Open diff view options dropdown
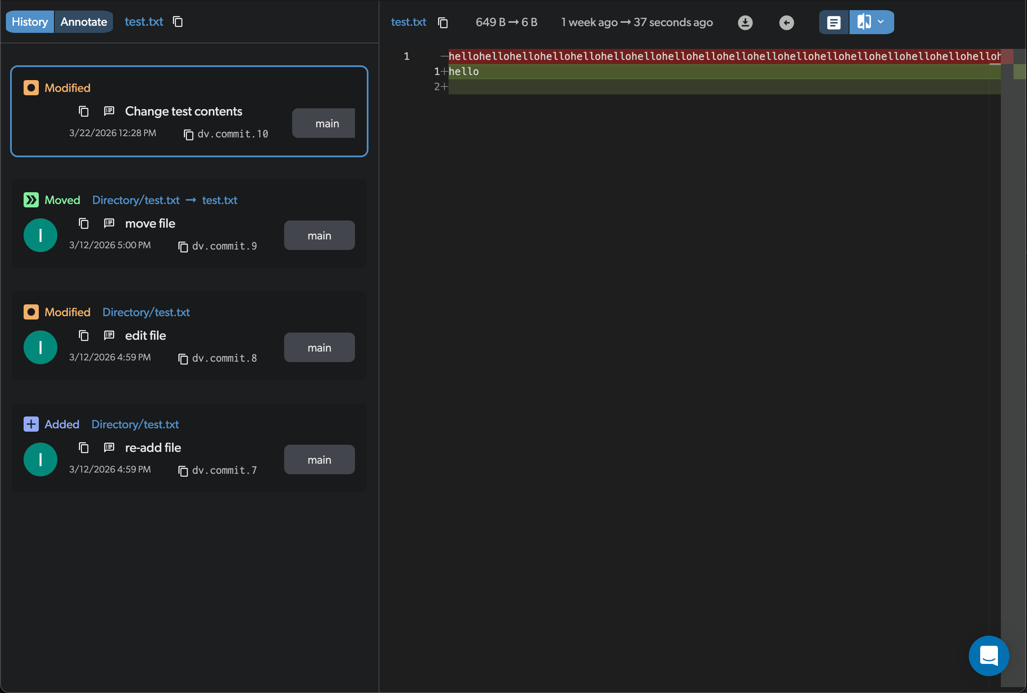The height and width of the screenshot is (693, 1027). pos(881,21)
